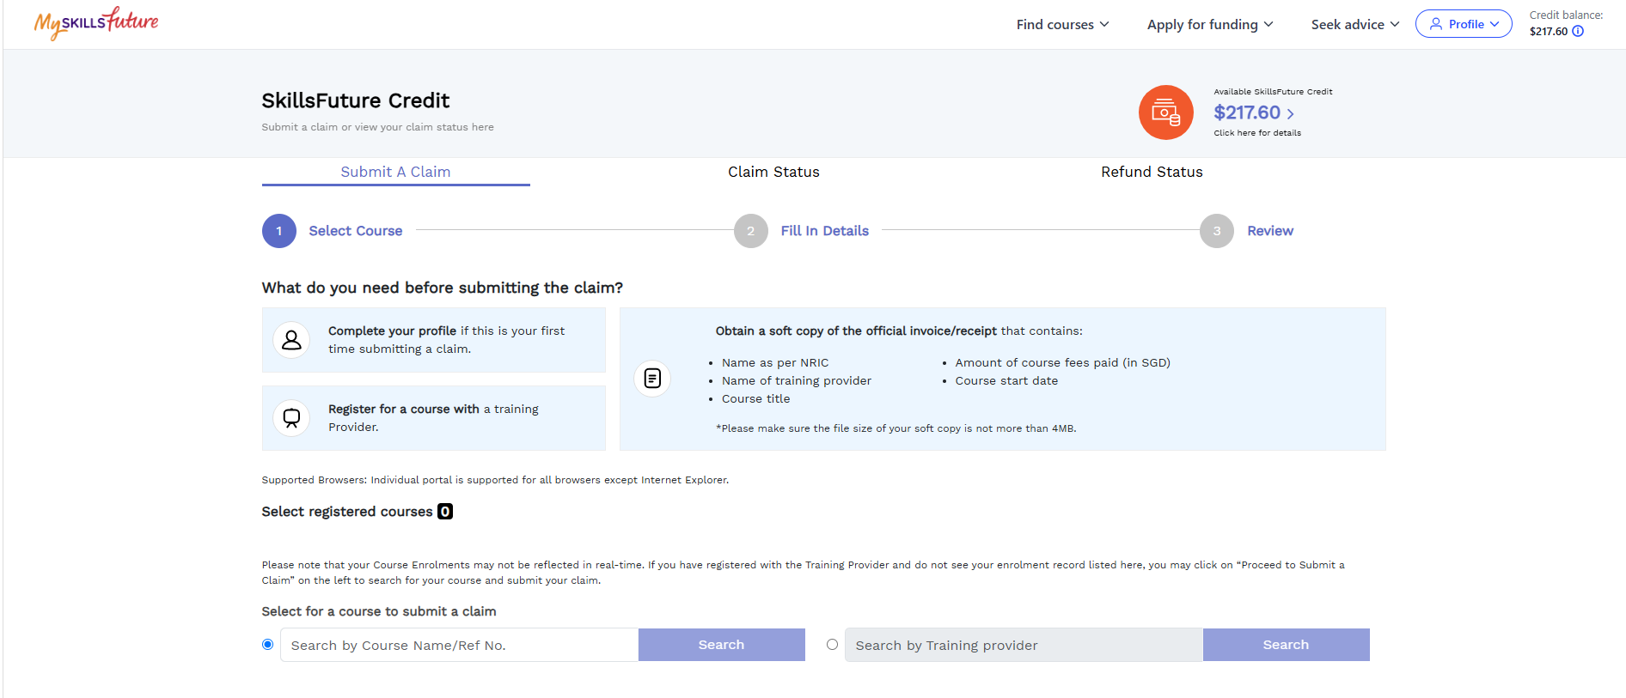Open the Profile dropdown button
This screenshot has width=1626, height=698.
pyautogui.click(x=1464, y=24)
